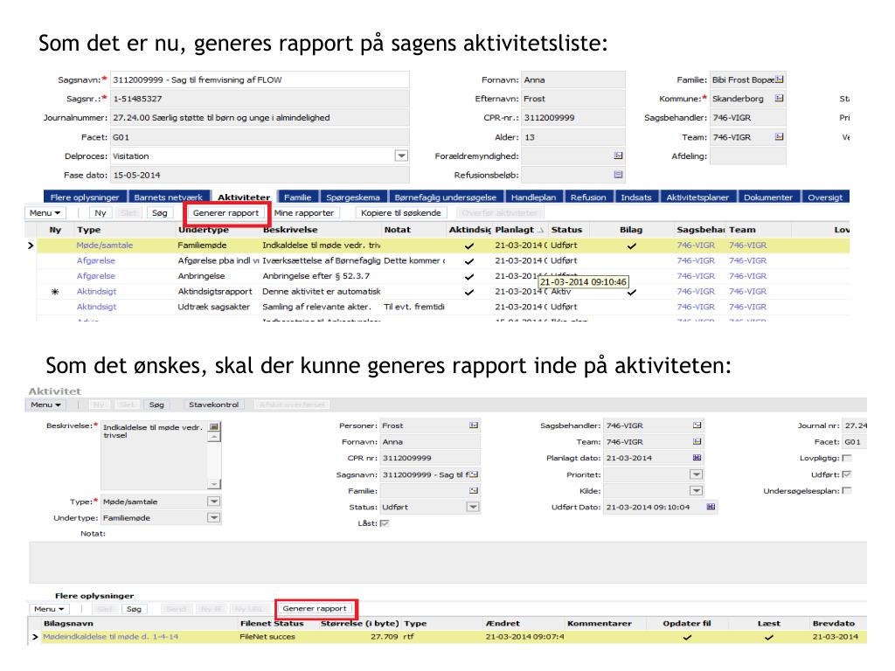Open the Planlagt dato calendar icon
Image resolution: width=895 pixels, height=671 pixels.
click(x=697, y=458)
